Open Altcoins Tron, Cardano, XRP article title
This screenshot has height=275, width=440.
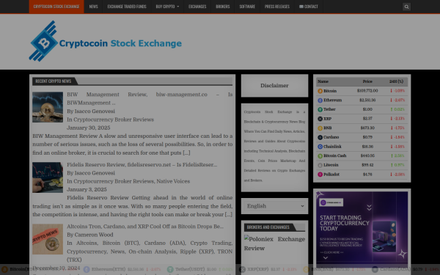[145, 227]
